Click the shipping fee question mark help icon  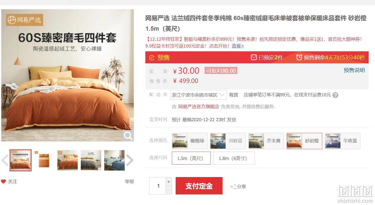coord(335,95)
